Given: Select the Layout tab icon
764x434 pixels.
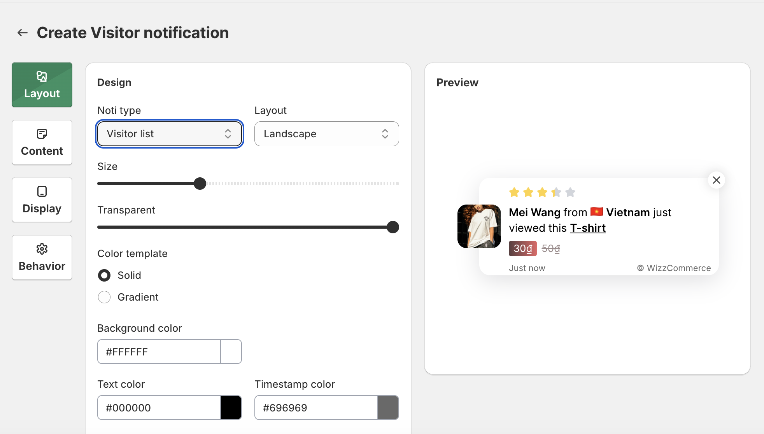Looking at the screenshot, I should point(42,77).
